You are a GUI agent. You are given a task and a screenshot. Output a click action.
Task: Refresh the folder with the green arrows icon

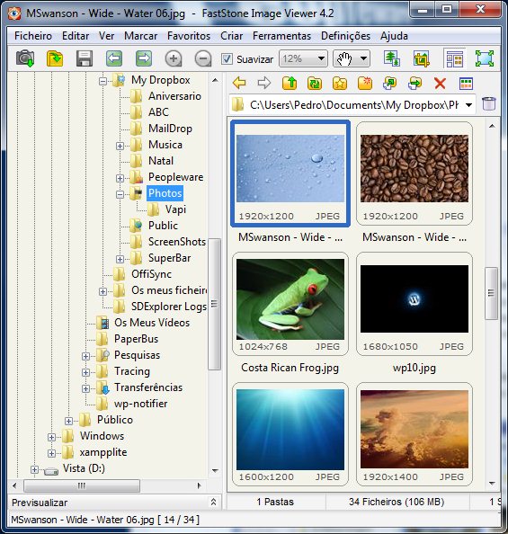coord(315,83)
